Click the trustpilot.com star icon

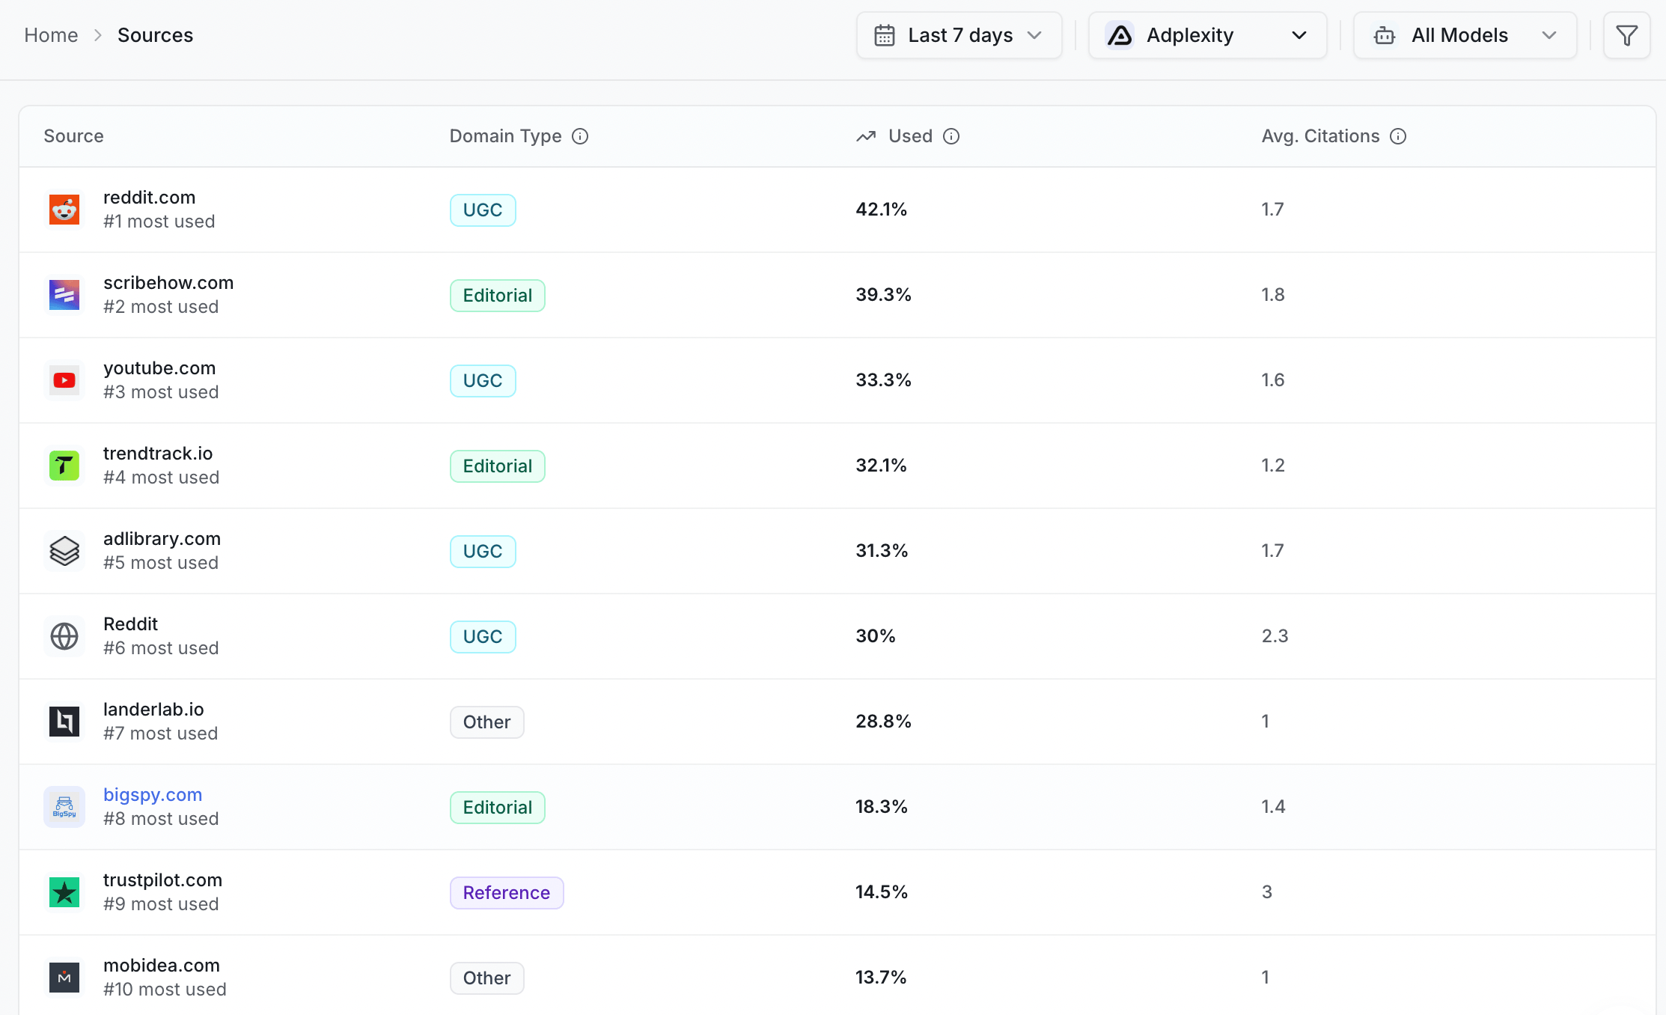[64, 892]
